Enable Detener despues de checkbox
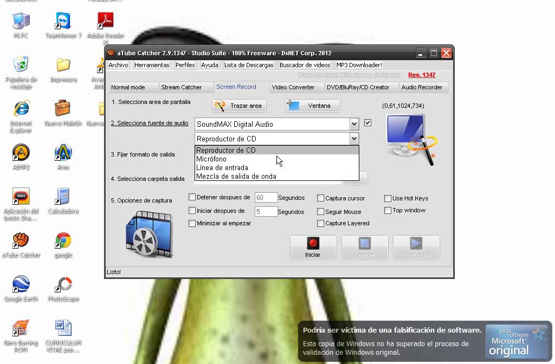555x364 pixels. pyautogui.click(x=192, y=197)
